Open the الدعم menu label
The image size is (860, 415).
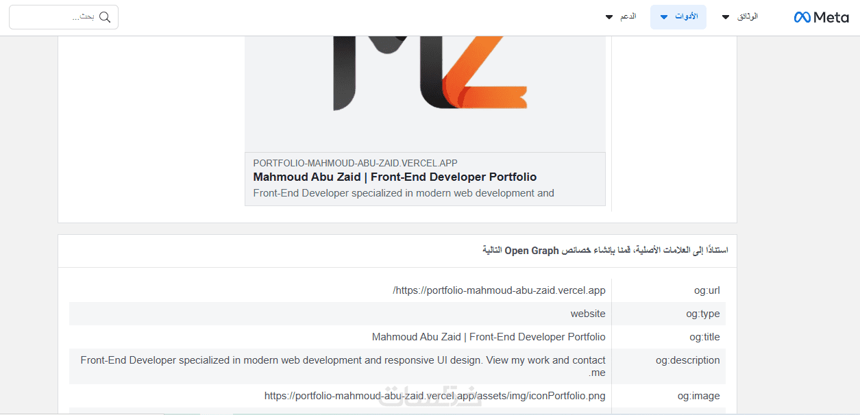point(628,16)
